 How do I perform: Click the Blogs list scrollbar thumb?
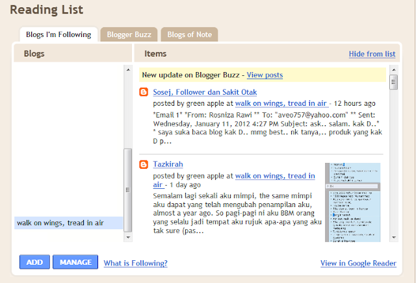[x=128, y=190]
